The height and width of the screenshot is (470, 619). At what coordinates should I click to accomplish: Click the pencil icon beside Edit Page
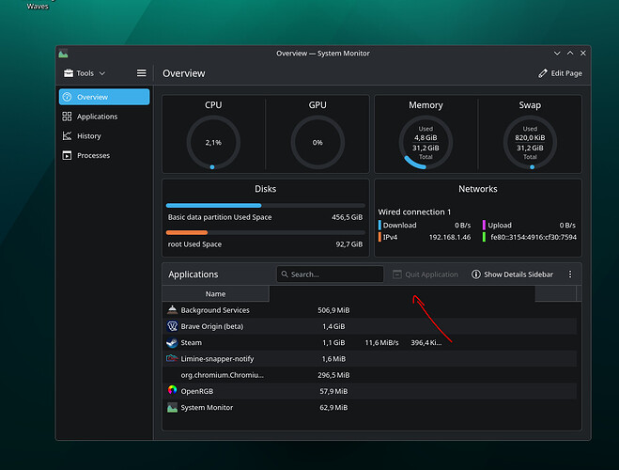click(x=543, y=73)
